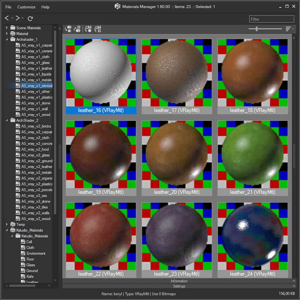This screenshot has height=300, width=300.
Task: Click the 'Name: beryl' status bar text
Action: coord(111,294)
